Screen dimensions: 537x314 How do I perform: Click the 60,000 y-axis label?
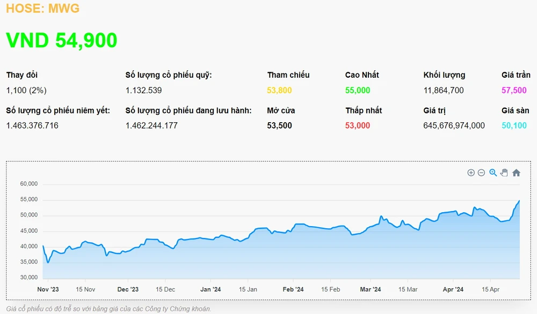pos(28,184)
